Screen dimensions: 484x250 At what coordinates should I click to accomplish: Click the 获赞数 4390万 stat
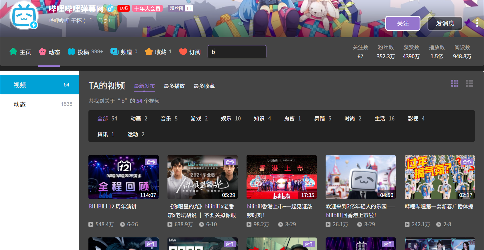pyautogui.click(x=411, y=52)
